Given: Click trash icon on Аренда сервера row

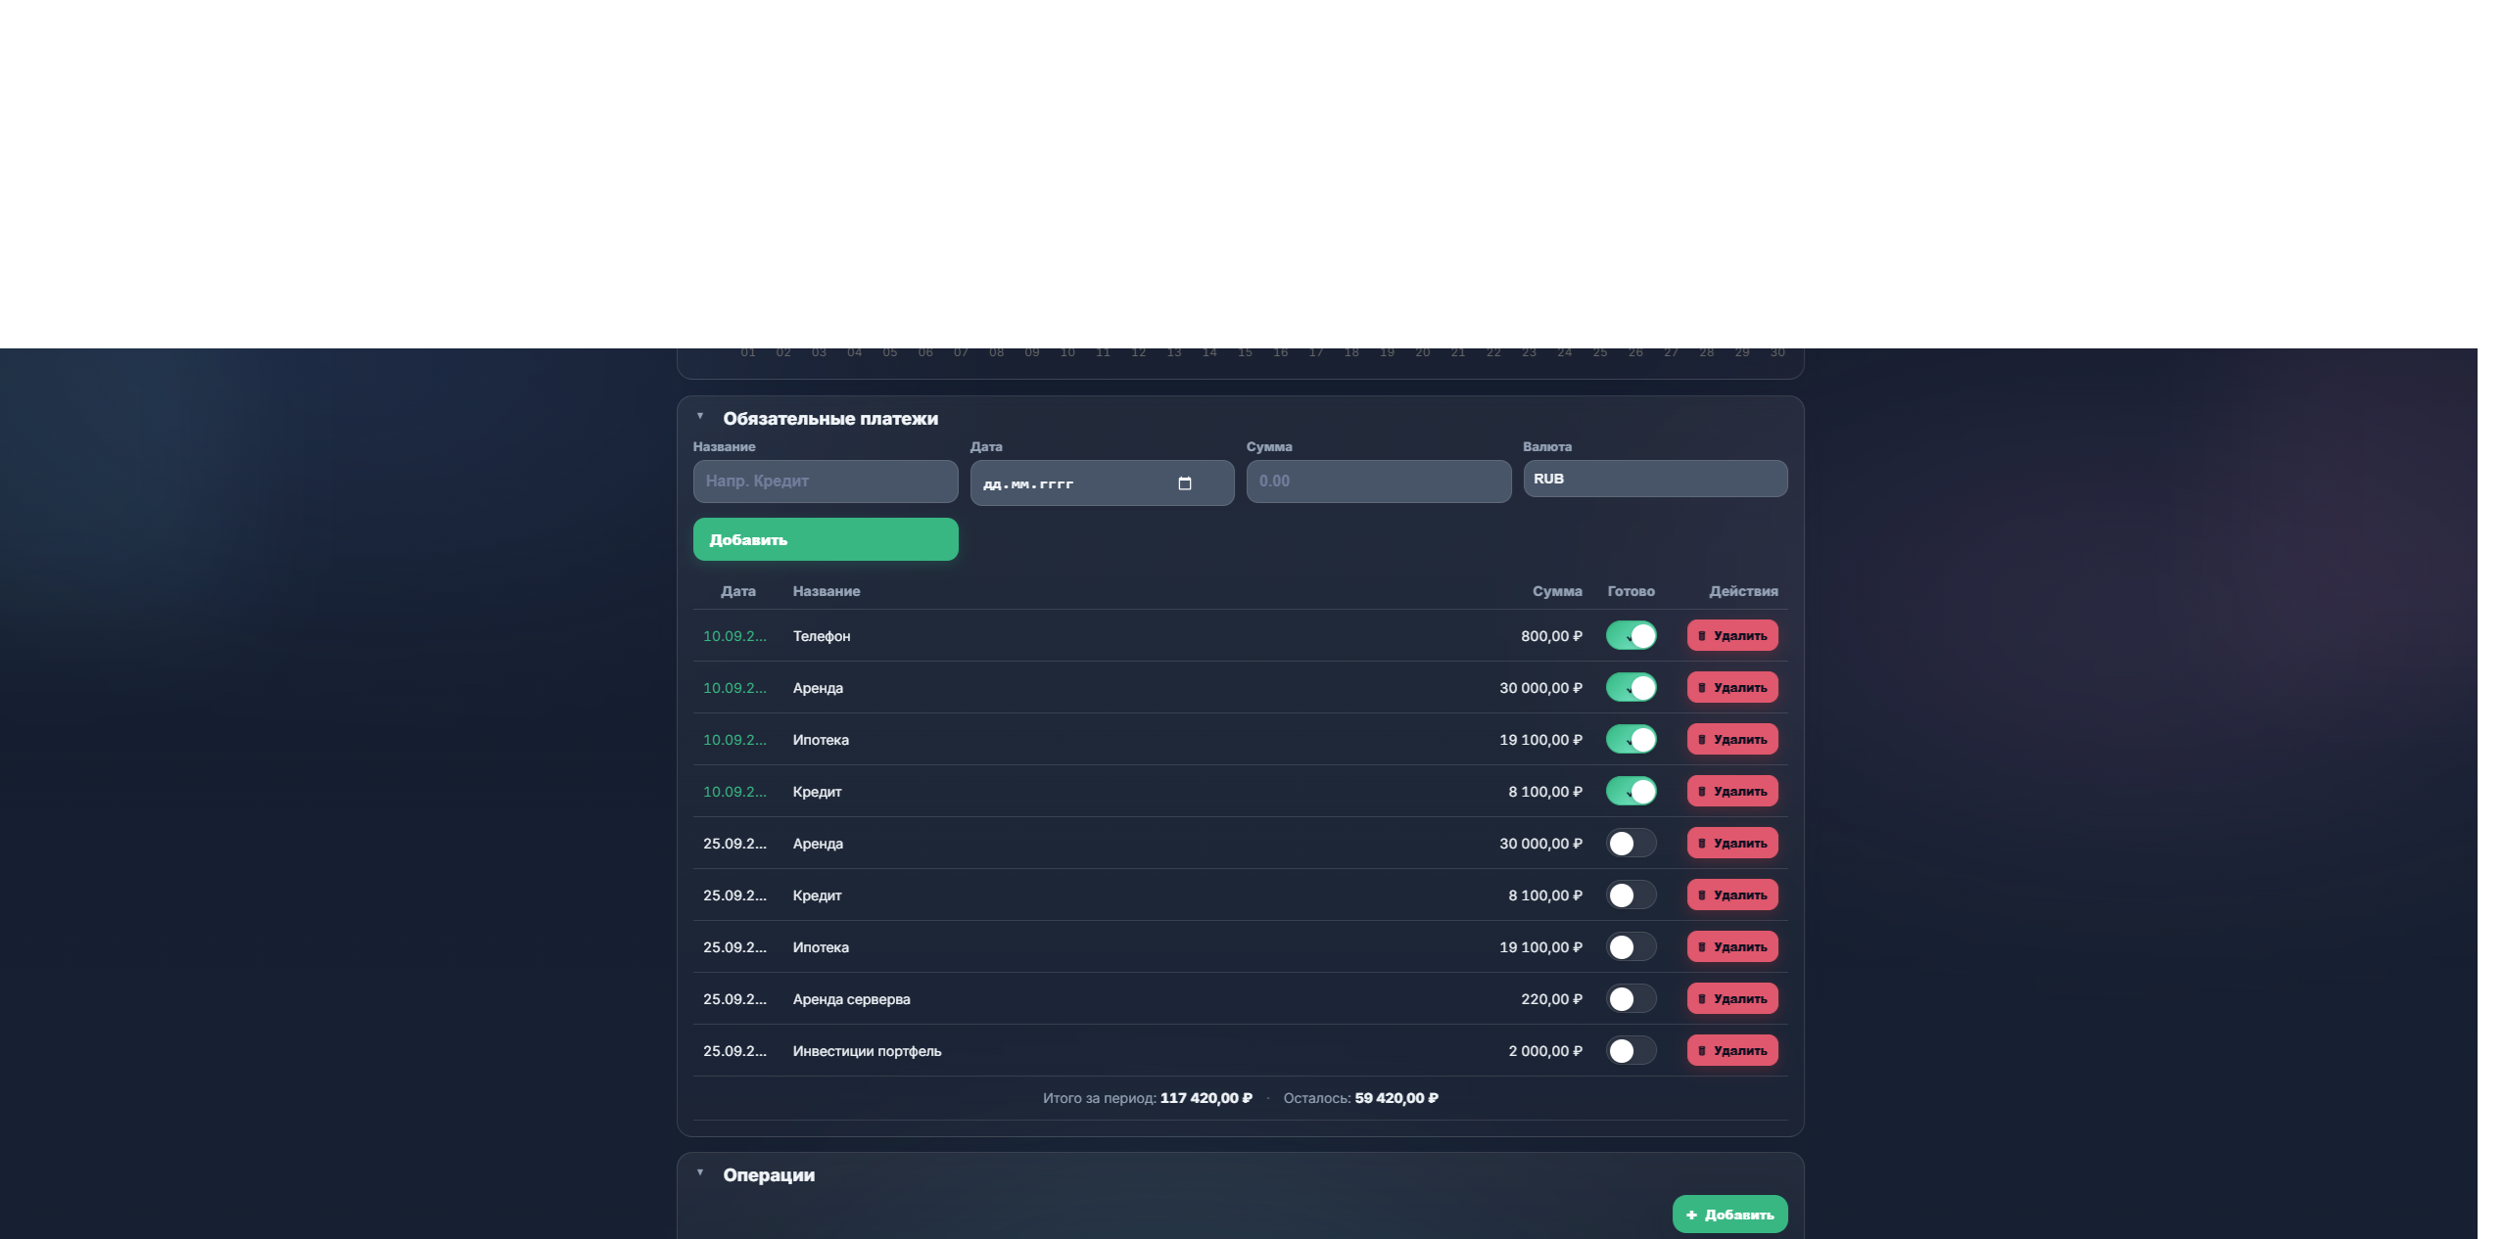Looking at the screenshot, I should click(x=1702, y=999).
